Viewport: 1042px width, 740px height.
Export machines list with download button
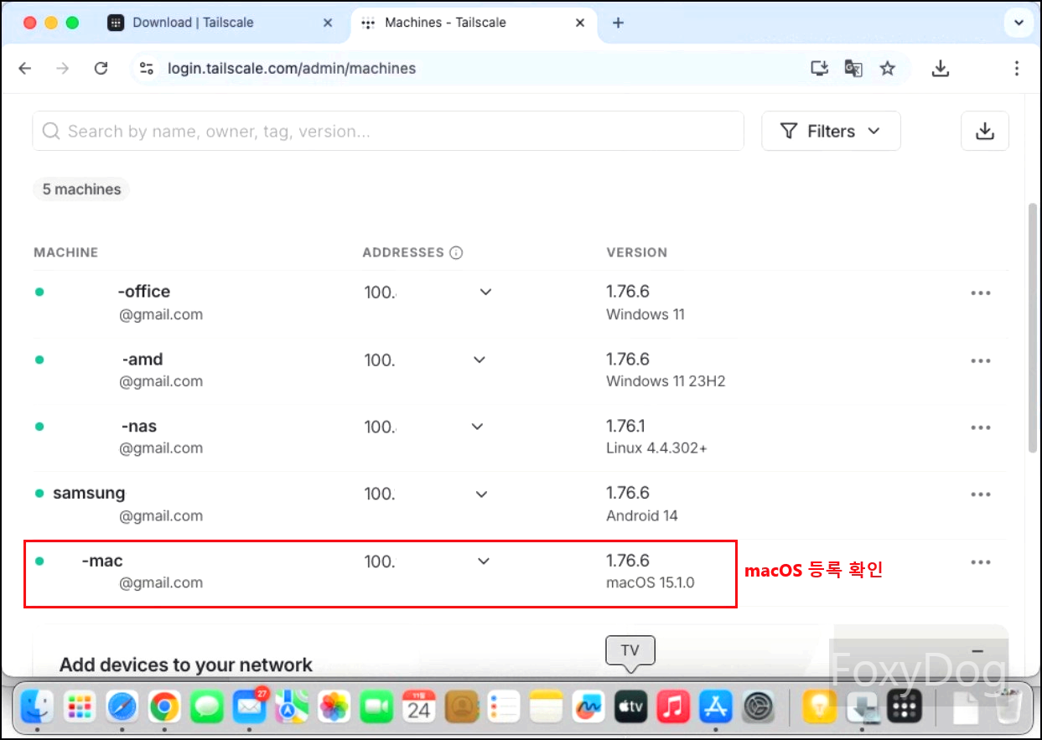pos(985,131)
